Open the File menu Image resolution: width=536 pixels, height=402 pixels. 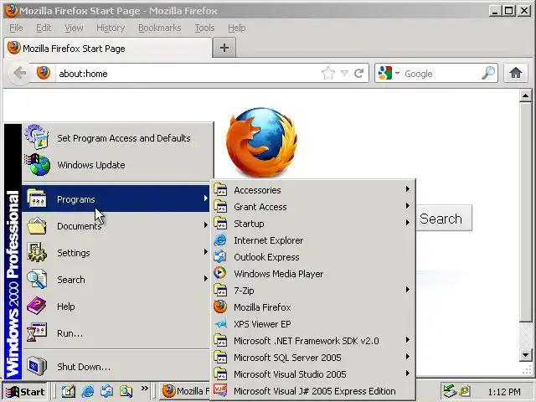point(16,28)
